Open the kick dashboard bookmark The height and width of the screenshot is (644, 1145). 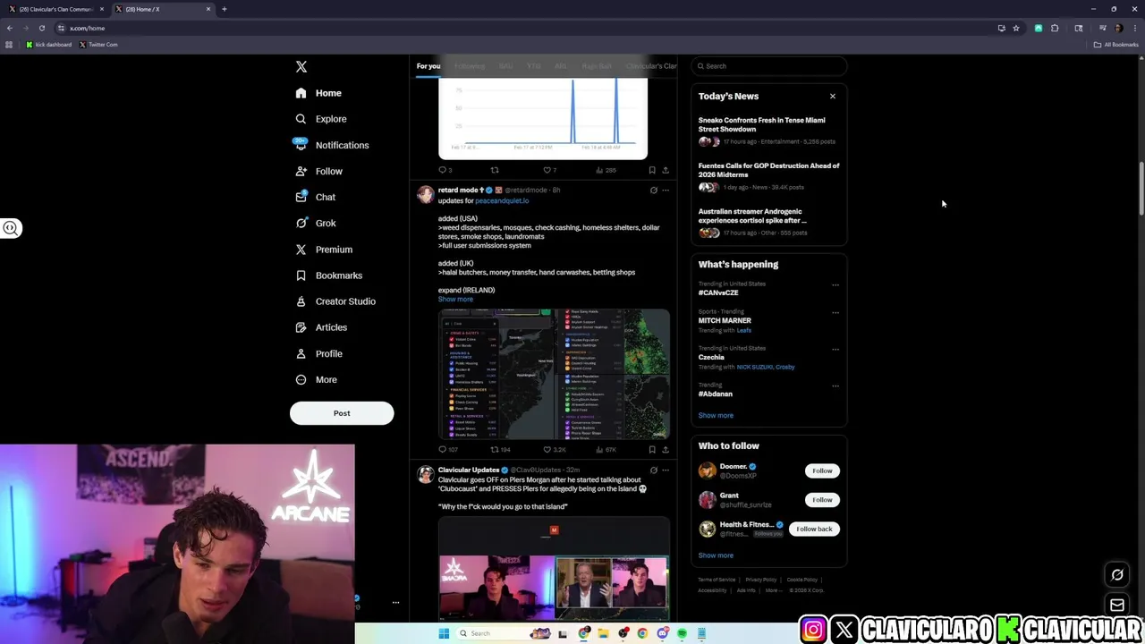pos(49,45)
